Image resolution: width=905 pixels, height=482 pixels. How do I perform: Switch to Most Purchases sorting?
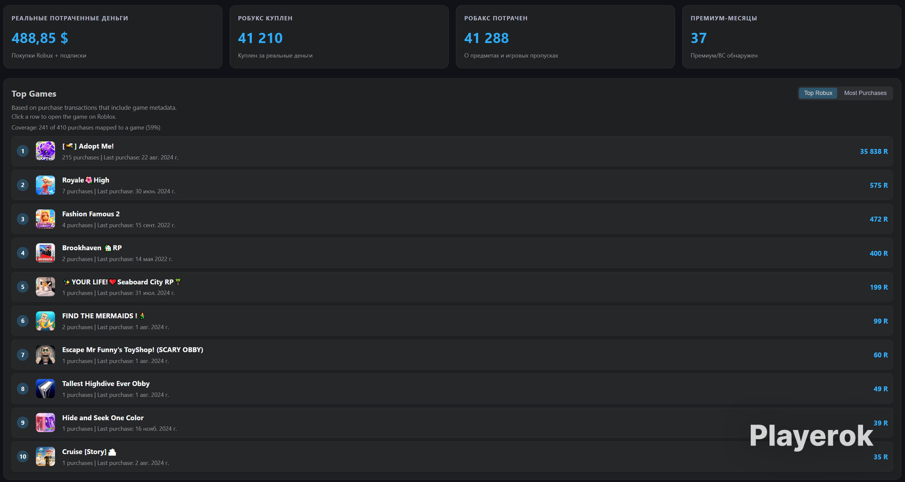click(865, 93)
